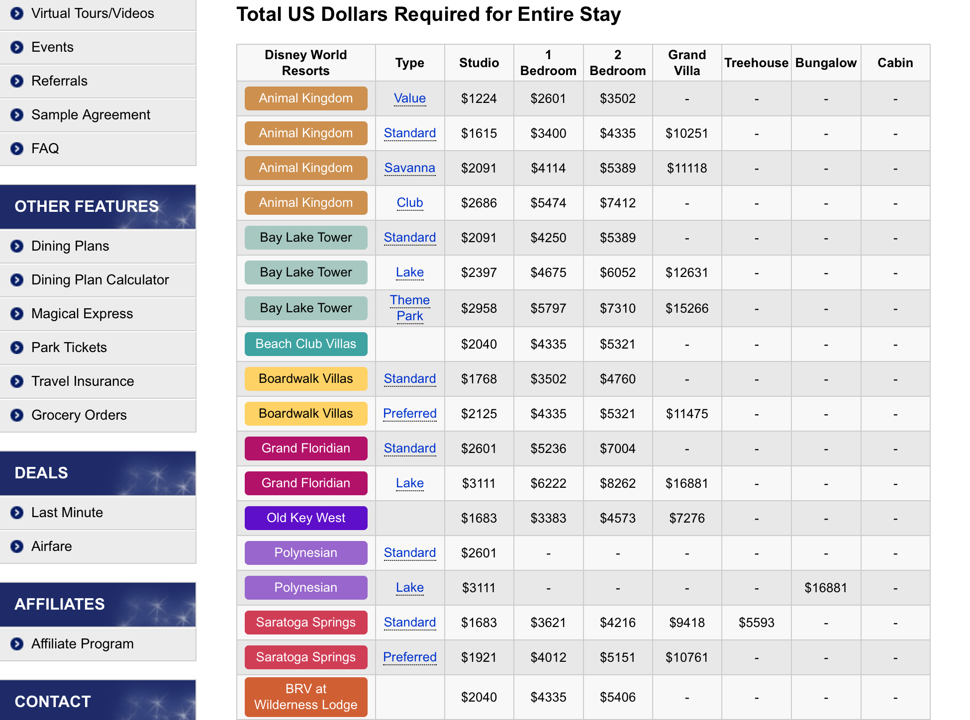Open the FAQ sidebar item
The height and width of the screenshot is (720, 970).
pos(98,149)
